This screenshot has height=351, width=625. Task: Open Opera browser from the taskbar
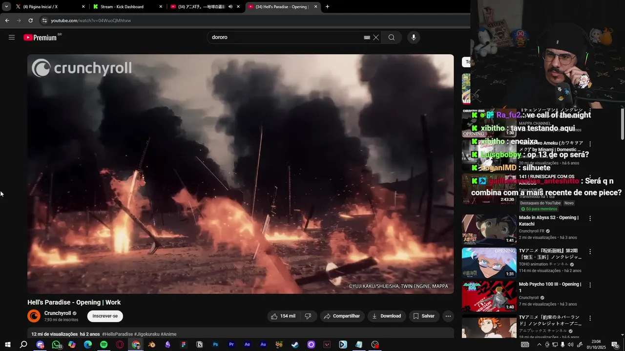120,345
